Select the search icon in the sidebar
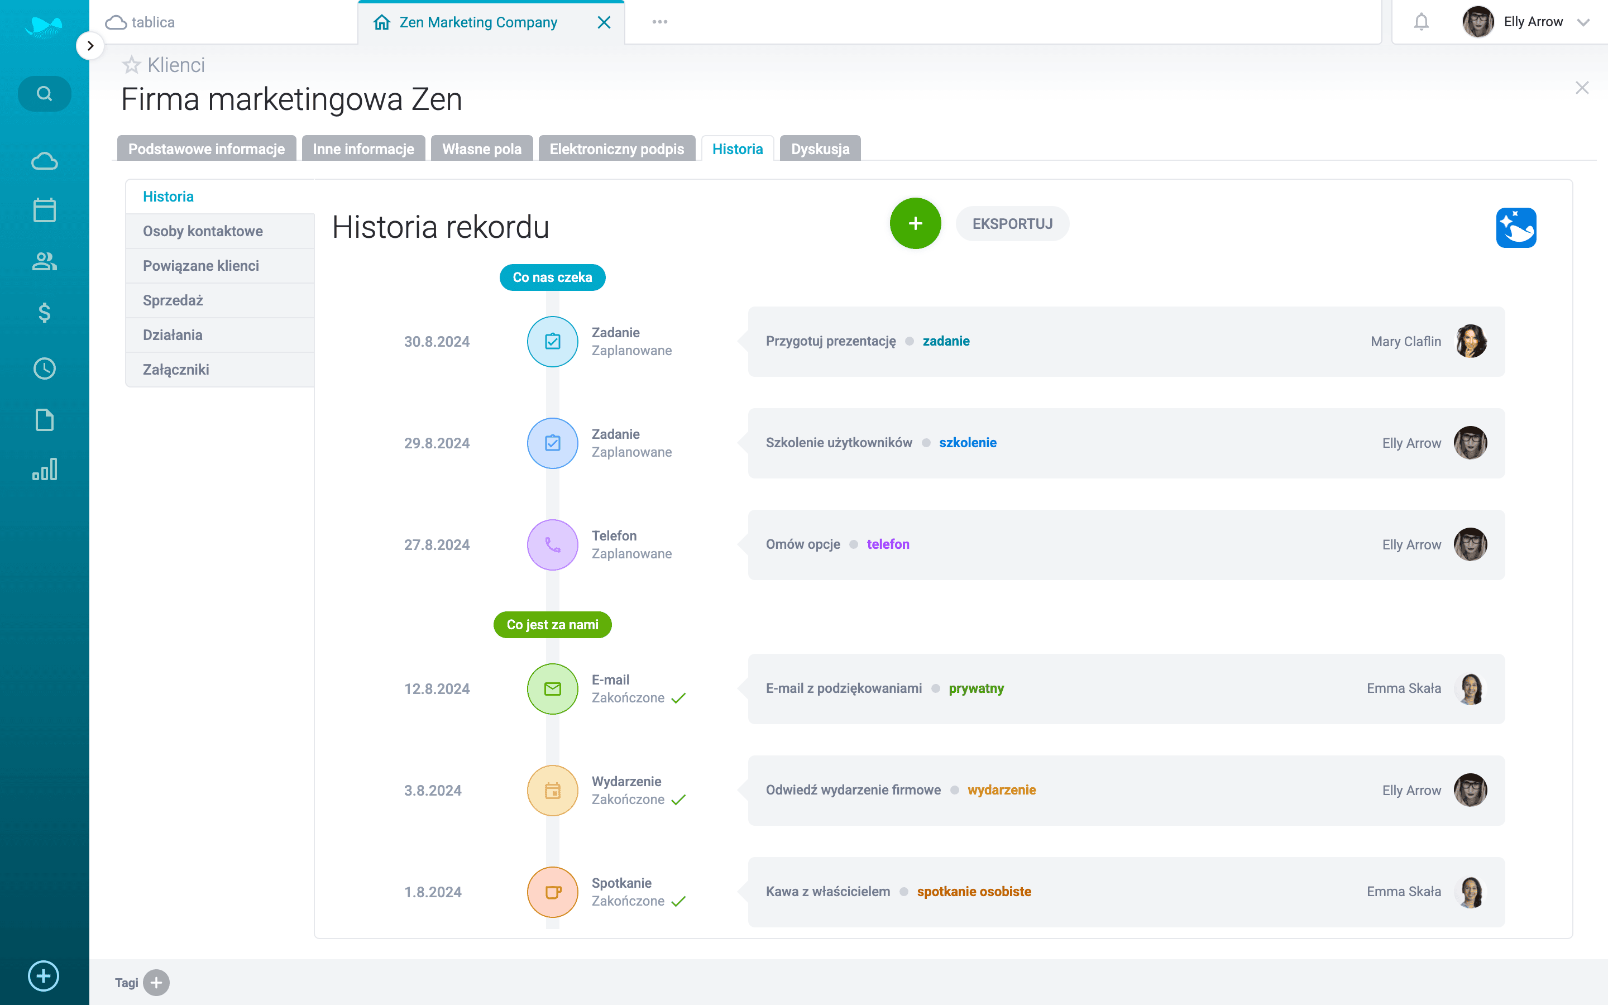 [45, 93]
